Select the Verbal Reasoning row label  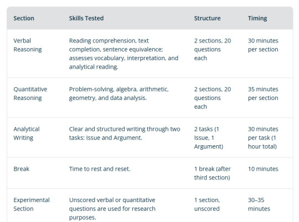(28, 45)
